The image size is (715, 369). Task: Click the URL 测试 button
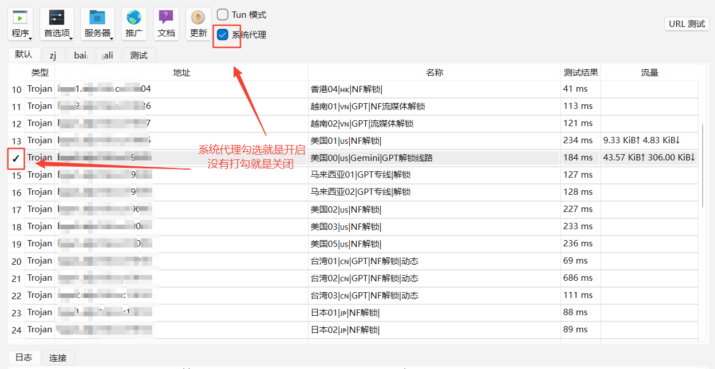(686, 24)
